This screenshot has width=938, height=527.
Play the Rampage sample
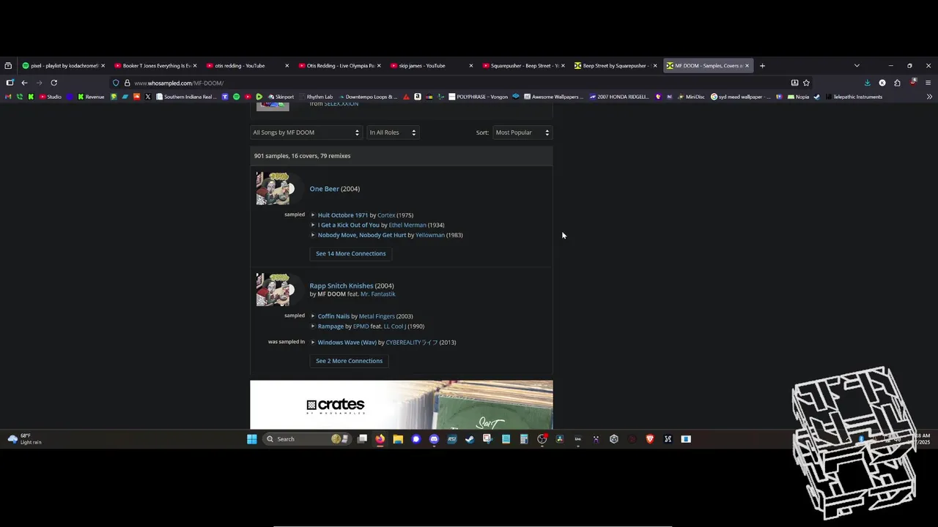[x=313, y=326]
